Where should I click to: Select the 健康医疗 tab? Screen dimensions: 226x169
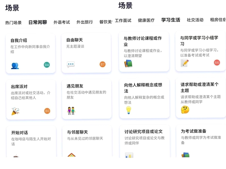click(146, 20)
